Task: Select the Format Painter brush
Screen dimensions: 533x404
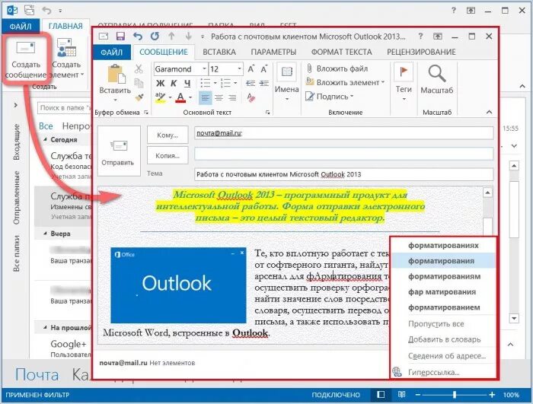Action: 139,97
